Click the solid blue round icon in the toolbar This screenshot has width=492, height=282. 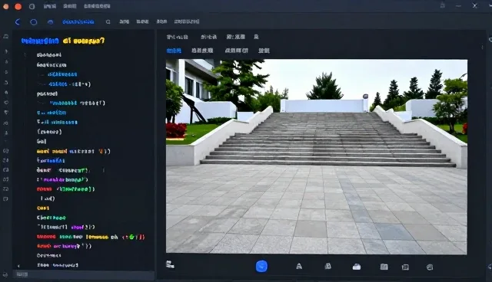coord(50,22)
